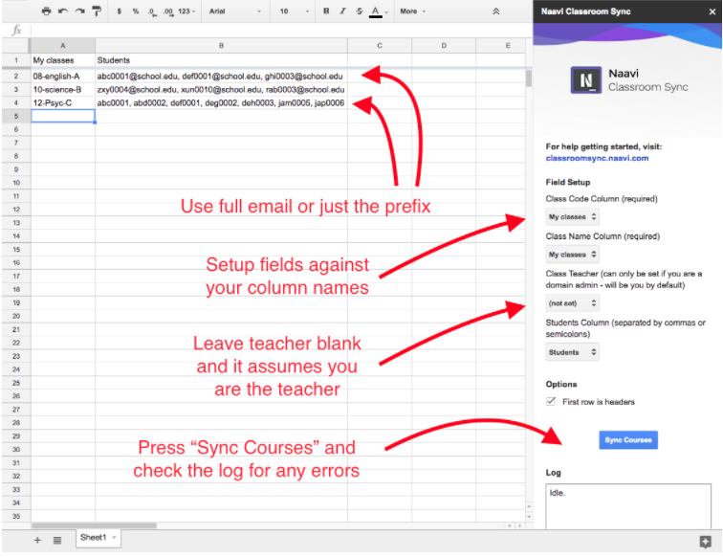Select column A header
Screen dimensions: 723x557
pos(63,46)
